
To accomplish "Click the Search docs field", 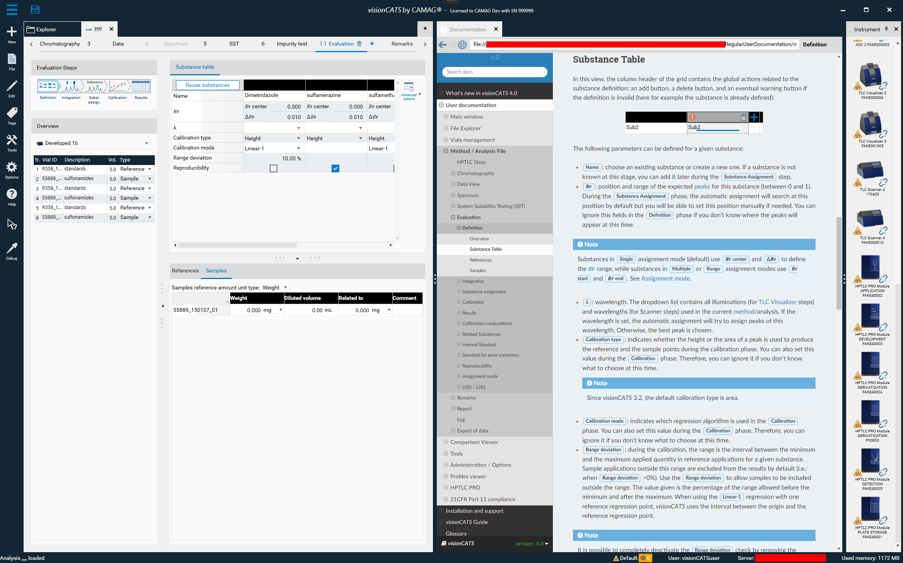I will click(494, 72).
